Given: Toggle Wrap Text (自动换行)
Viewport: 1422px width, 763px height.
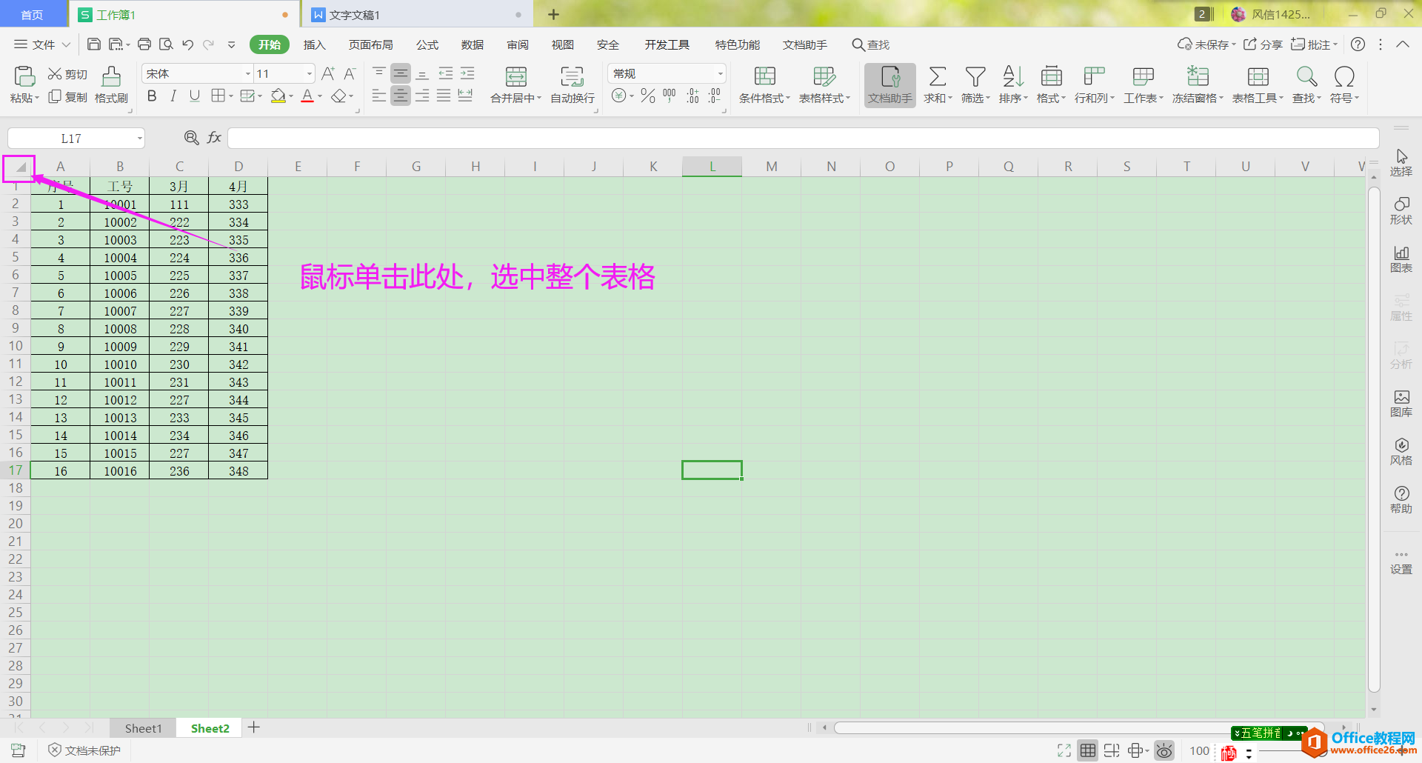Looking at the screenshot, I should click(x=572, y=84).
